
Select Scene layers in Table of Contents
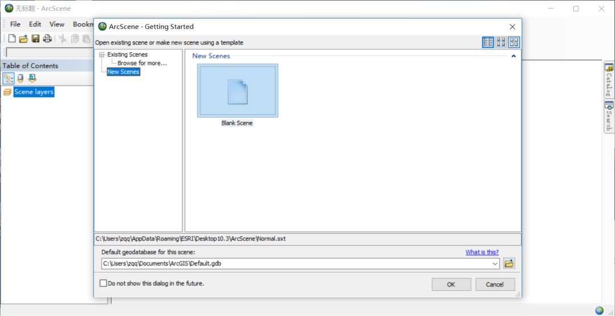(x=34, y=92)
